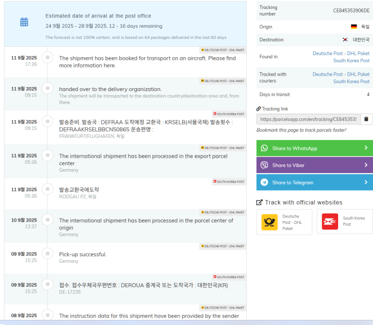Click the South Korea Post red logo
The height and width of the screenshot is (325, 373).
(x=330, y=221)
